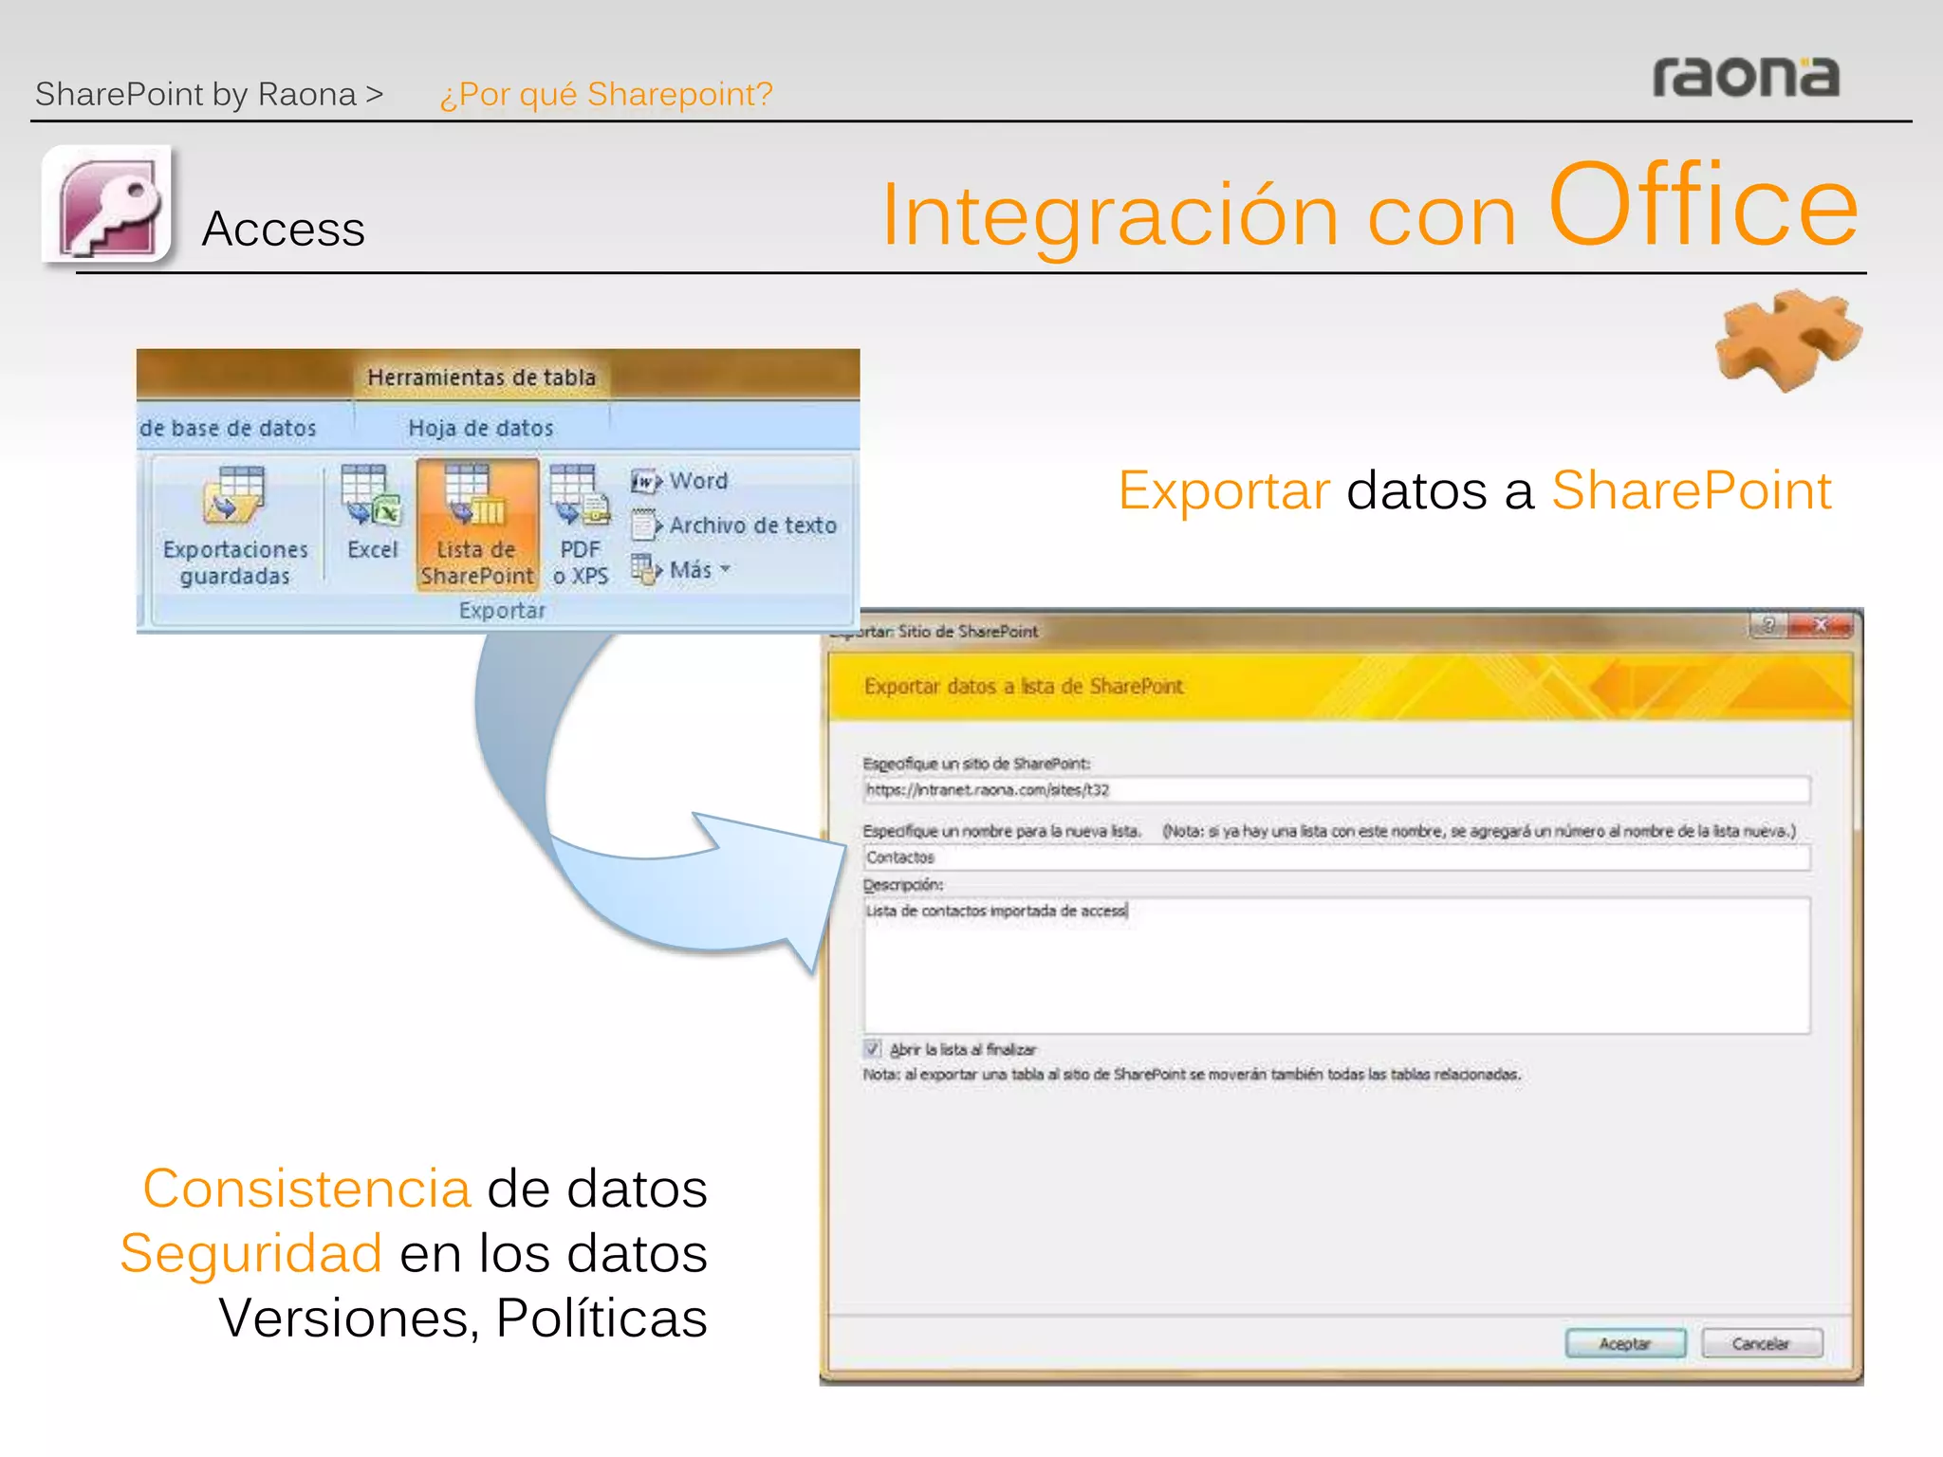
Task: Confirm the export with Aceptar
Action: pyautogui.click(x=1625, y=1343)
